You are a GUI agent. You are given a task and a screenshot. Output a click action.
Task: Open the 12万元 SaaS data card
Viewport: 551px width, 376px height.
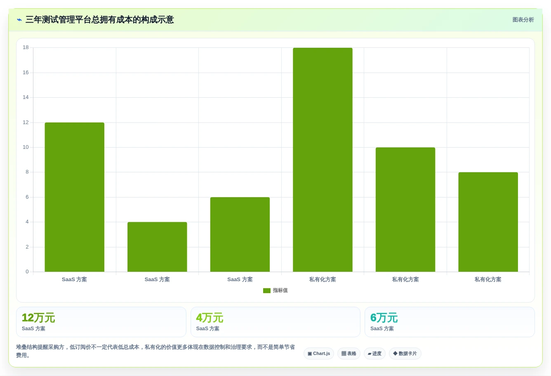(x=101, y=322)
